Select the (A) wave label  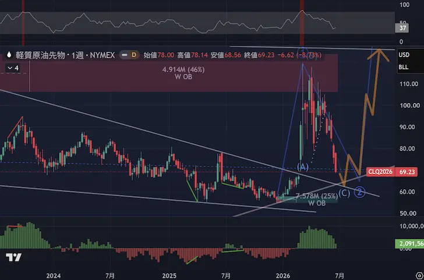point(303,167)
